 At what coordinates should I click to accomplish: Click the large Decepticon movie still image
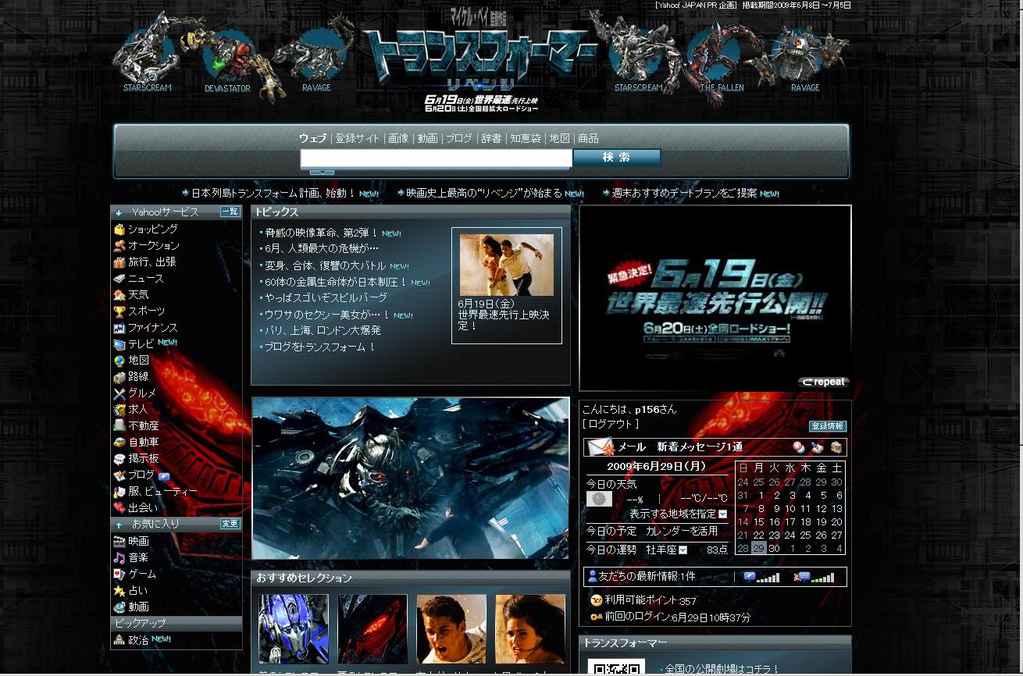click(411, 478)
